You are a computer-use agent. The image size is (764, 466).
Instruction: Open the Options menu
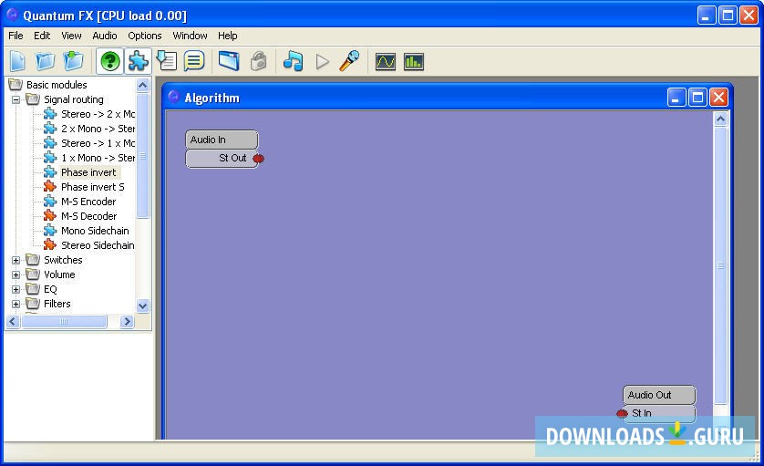tap(145, 36)
